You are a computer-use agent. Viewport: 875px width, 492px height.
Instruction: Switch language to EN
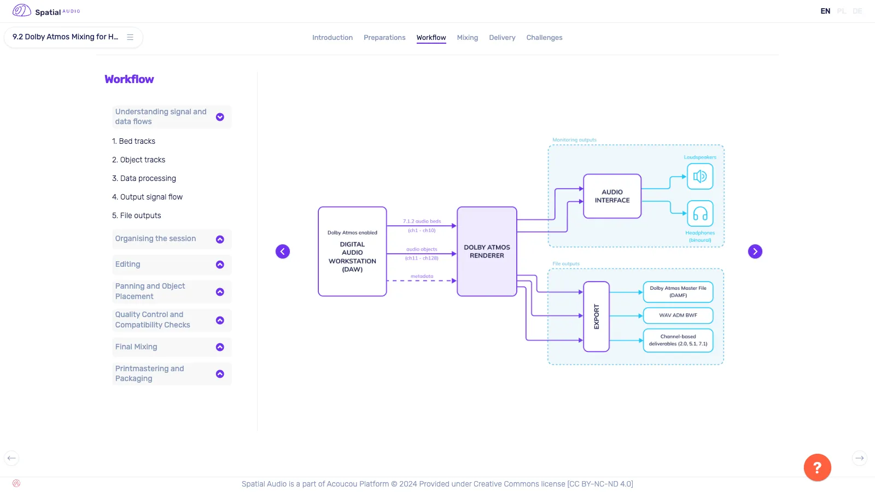[x=825, y=11]
